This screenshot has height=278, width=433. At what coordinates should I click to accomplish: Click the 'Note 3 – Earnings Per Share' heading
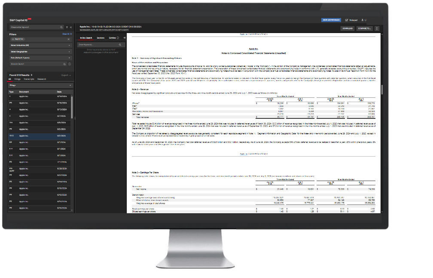145,172
